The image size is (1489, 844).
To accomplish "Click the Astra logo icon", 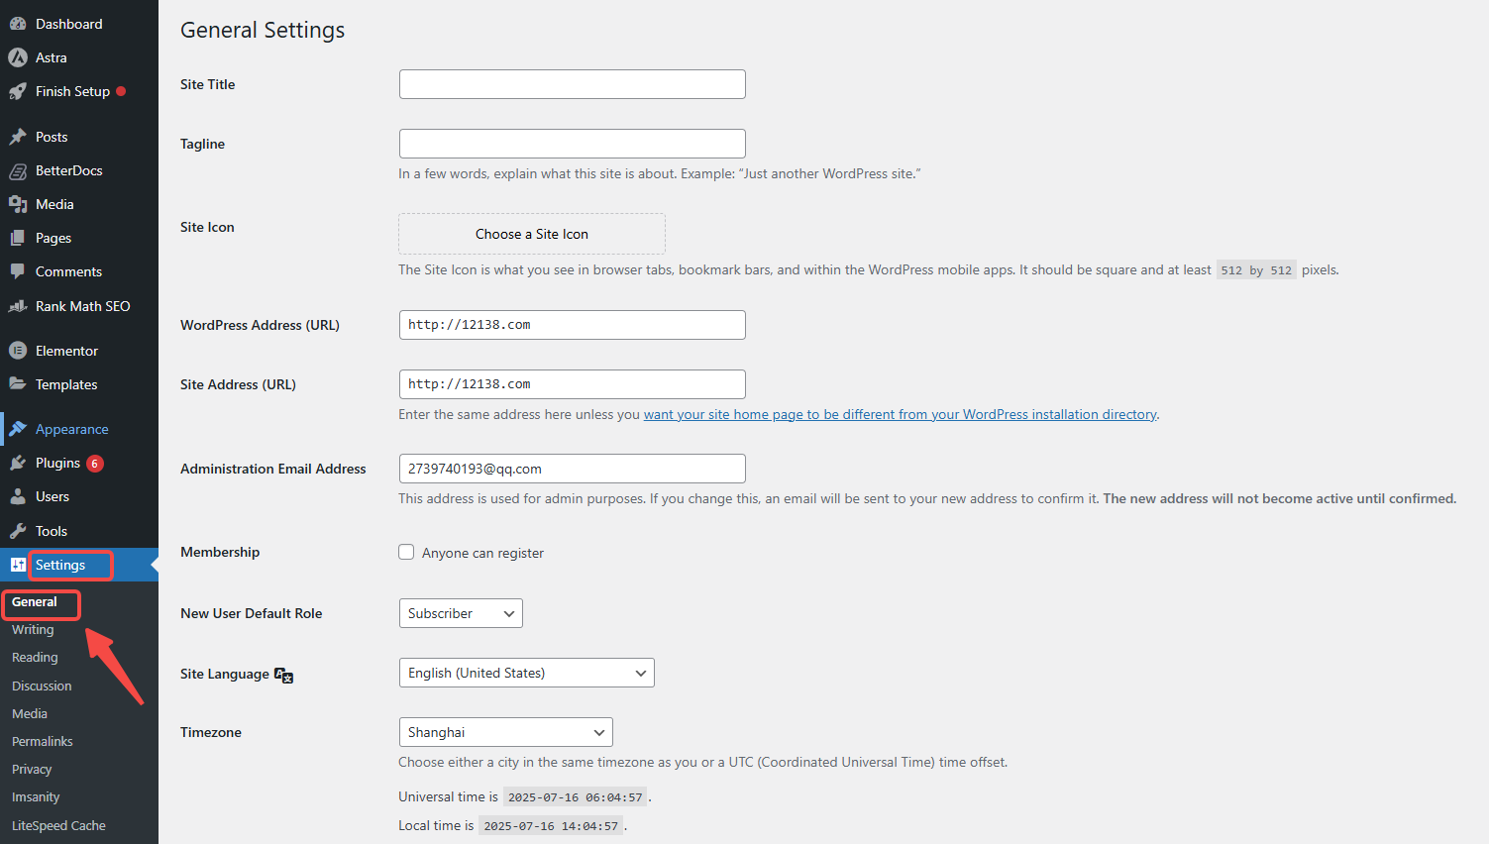I will [18, 57].
